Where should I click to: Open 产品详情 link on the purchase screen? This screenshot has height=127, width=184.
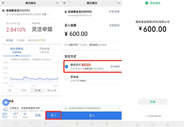point(114,12)
